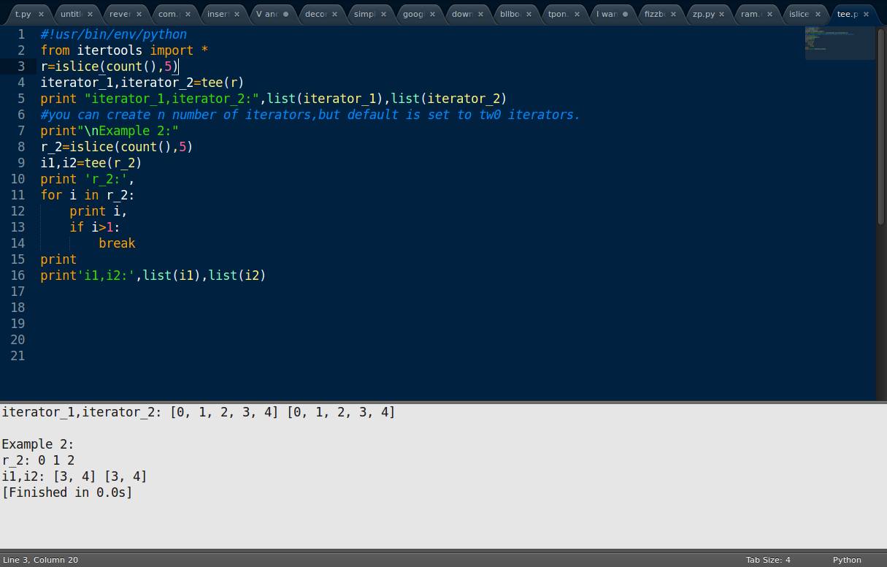Image resolution: width=887 pixels, height=567 pixels.
Task: Click line number 16 in the gutter
Action: pyautogui.click(x=18, y=275)
